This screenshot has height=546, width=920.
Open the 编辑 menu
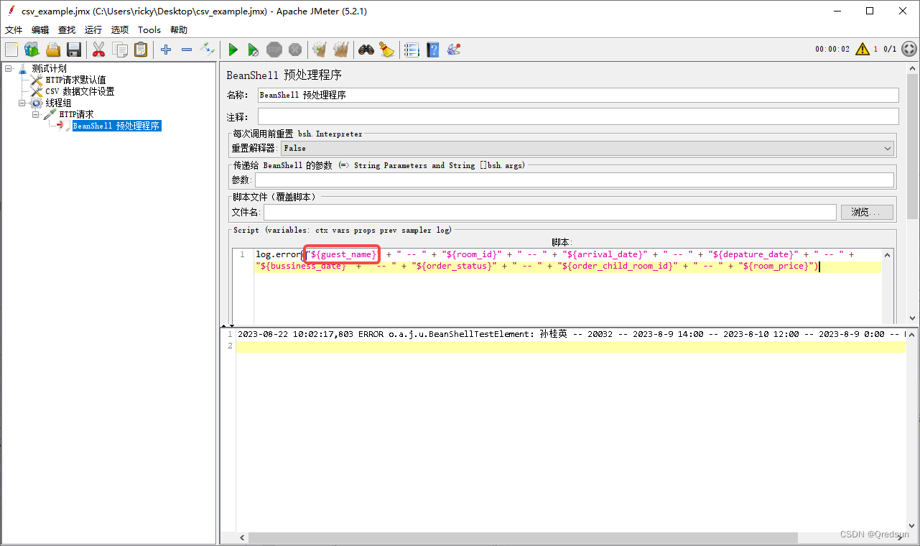point(40,29)
